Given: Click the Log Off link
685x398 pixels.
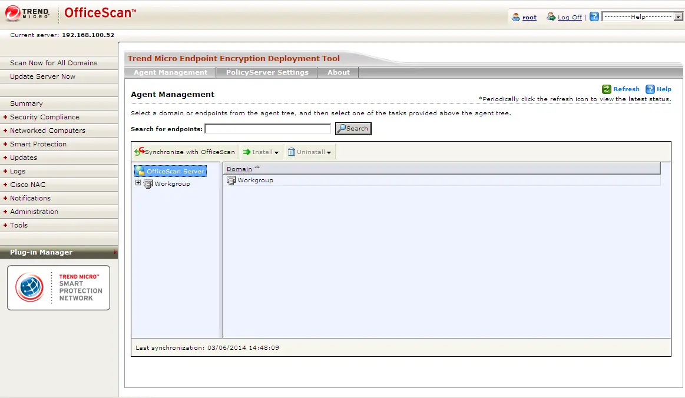Looking at the screenshot, I should pos(569,17).
